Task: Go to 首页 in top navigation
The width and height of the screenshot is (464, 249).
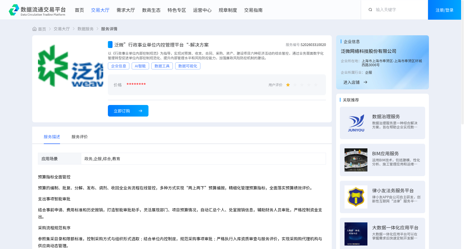Action: click(x=79, y=10)
